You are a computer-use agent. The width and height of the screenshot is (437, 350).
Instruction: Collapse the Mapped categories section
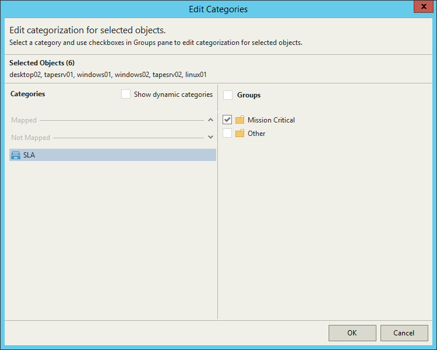[210, 120]
